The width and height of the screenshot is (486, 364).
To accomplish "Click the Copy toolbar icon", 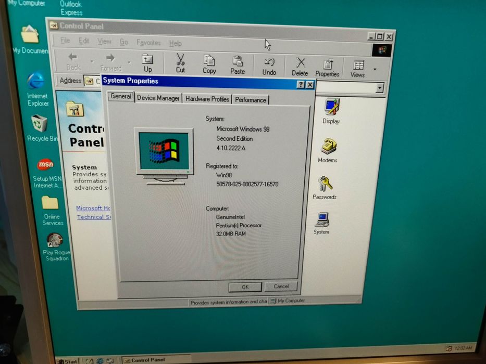I will pyautogui.click(x=209, y=64).
